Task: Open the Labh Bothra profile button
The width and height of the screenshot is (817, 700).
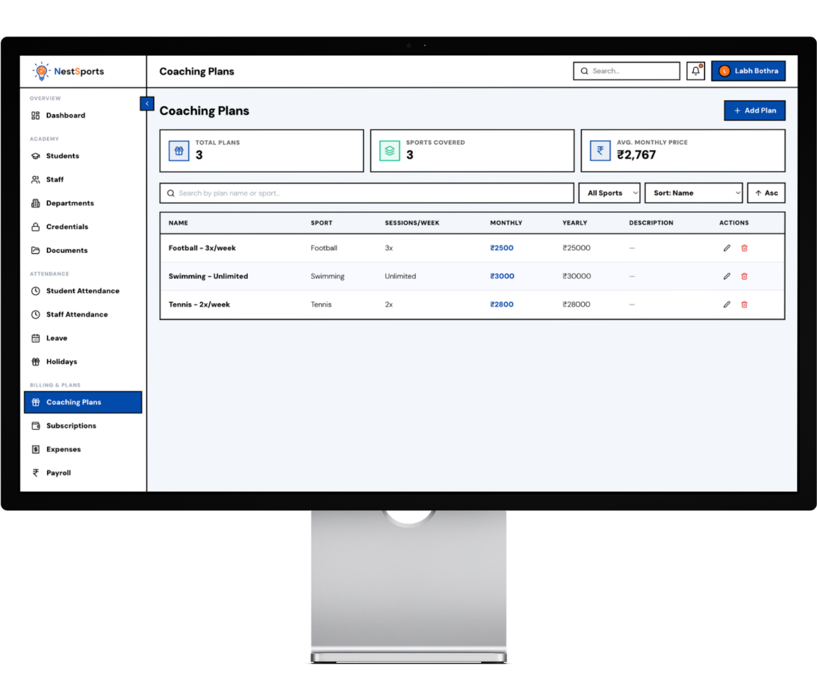Action: pos(748,71)
